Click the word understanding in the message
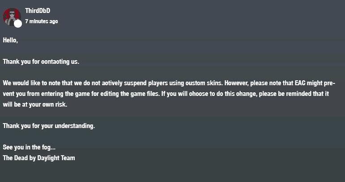 coord(75,126)
